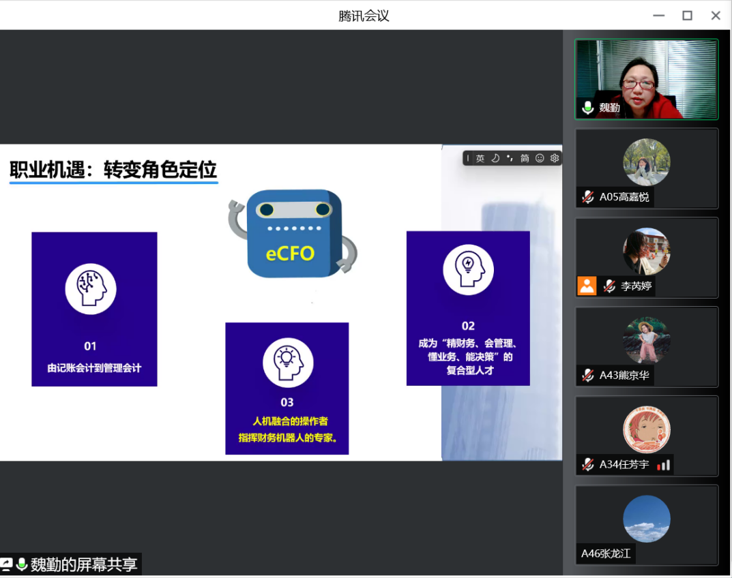Click the green microphone icon on 魏勤's video

tap(587, 108)
